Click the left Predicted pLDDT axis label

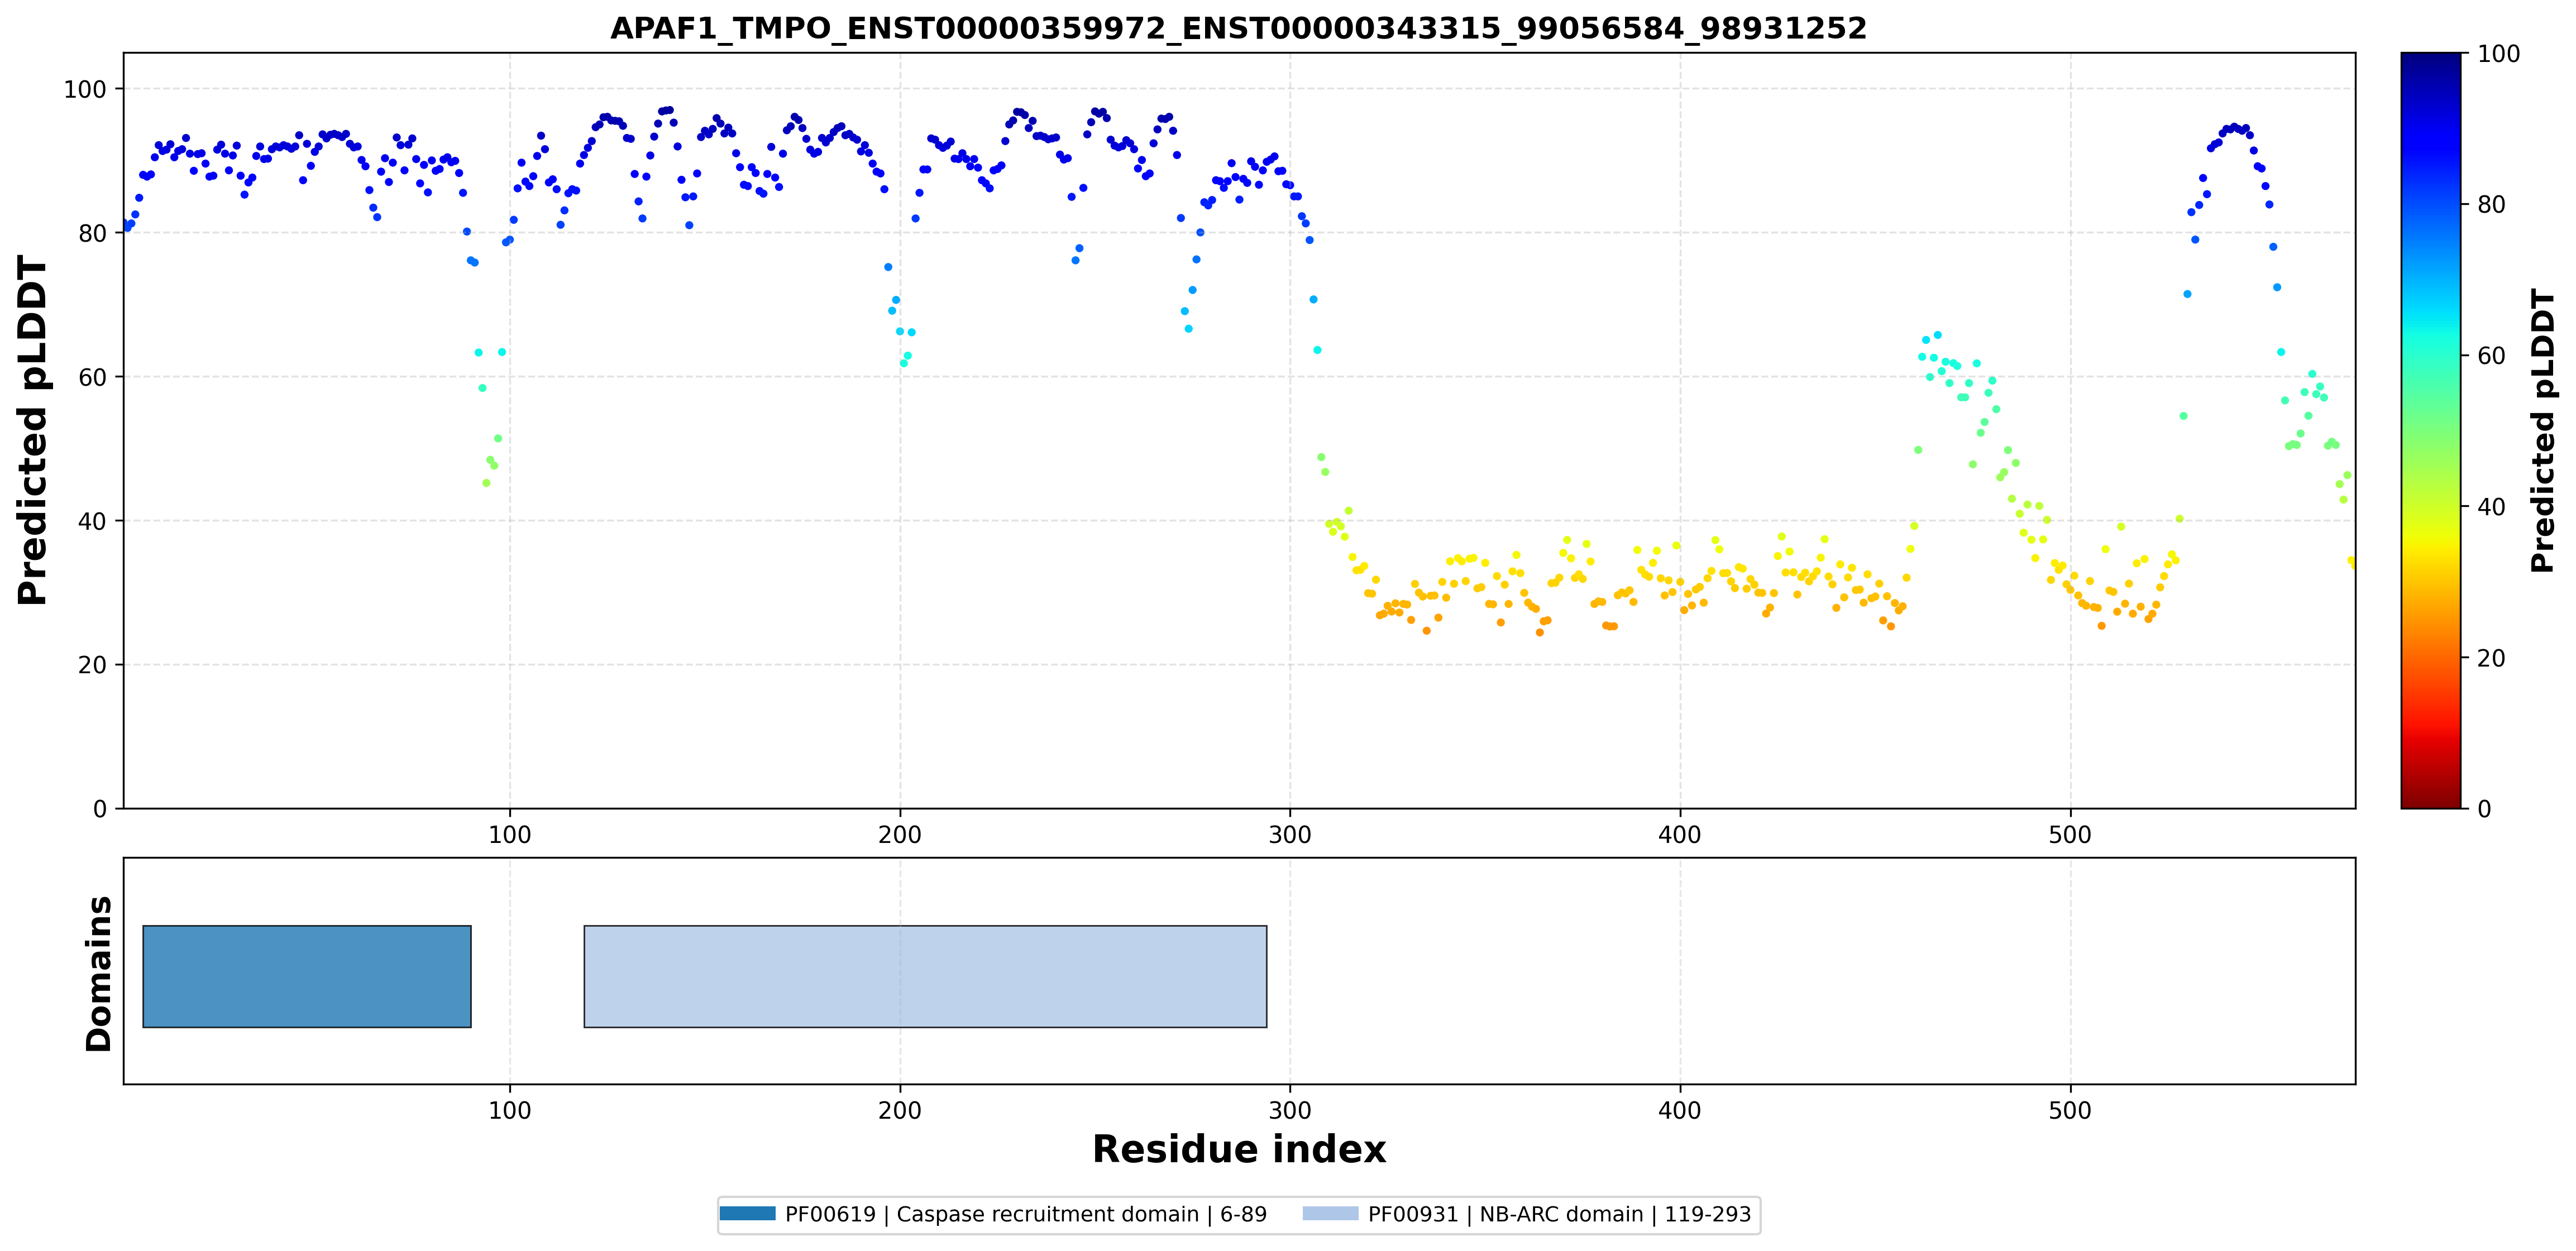[32, 430]
